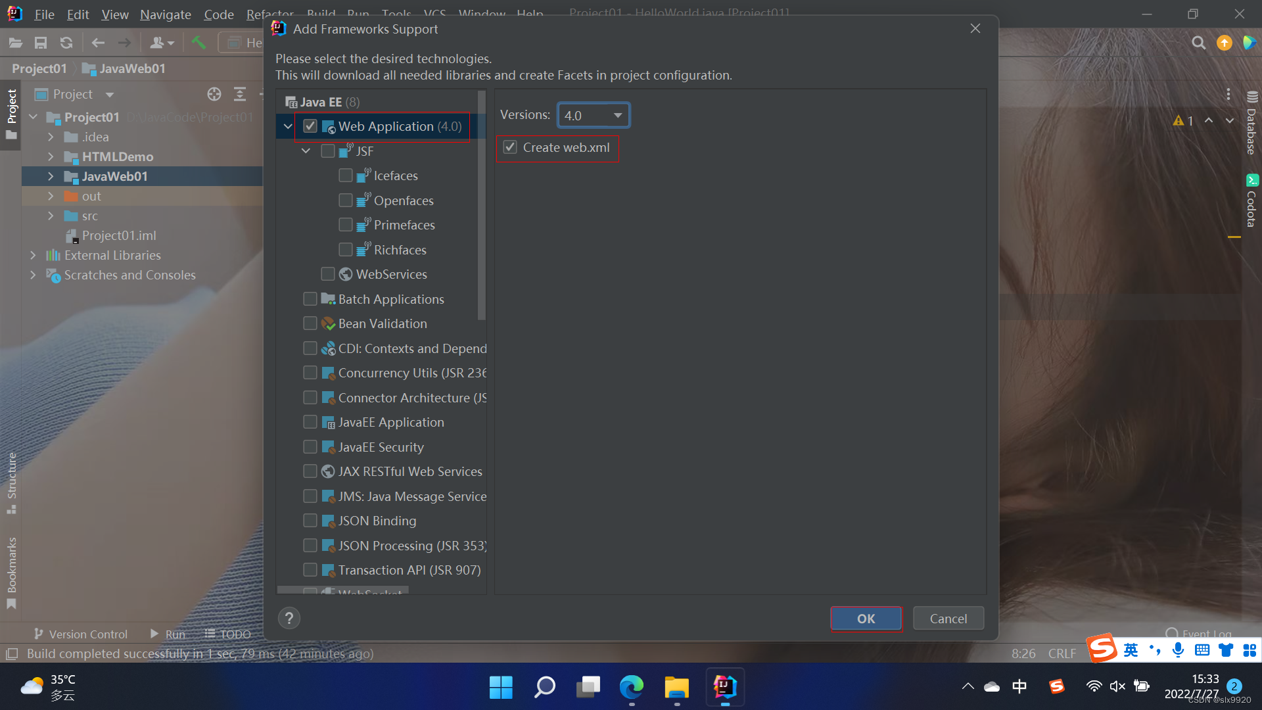This screenshot has width=1262, height=710.
Task: Select Transaction API (JSR 907) in list
Action: click(409, 570)
